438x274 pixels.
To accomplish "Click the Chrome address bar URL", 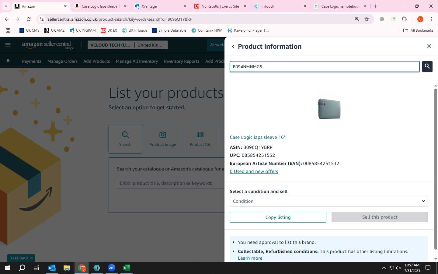I will tap(120, 19).
